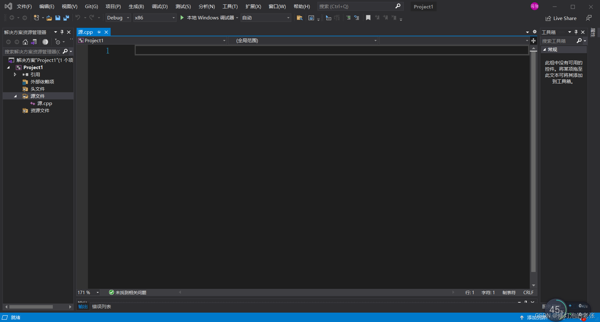Viewport: 600px width, 322px height.
Task: Click the window icon beside Find in Files
Action: tap(311, 18)
